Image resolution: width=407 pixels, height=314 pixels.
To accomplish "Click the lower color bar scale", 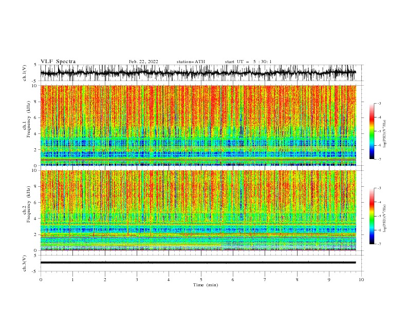I will [x=372, y=216].
